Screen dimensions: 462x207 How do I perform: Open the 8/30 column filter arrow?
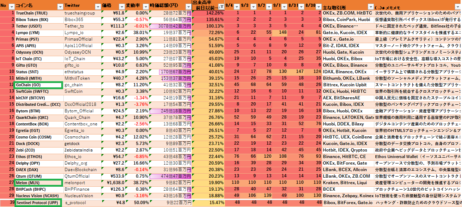(318, 7)
